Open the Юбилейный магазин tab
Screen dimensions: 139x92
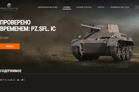click(x=48, y=7)
